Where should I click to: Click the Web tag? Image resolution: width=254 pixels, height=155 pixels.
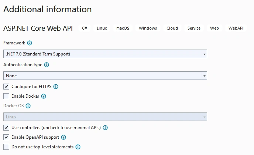coord(214,28)
